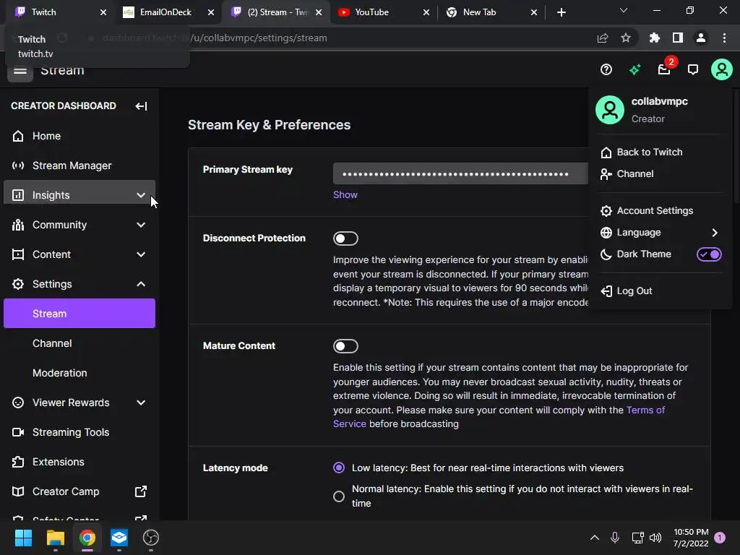Screen dimensions: 740x555
Task: Bookmark this page with the star icon
Action: [626, 38]
